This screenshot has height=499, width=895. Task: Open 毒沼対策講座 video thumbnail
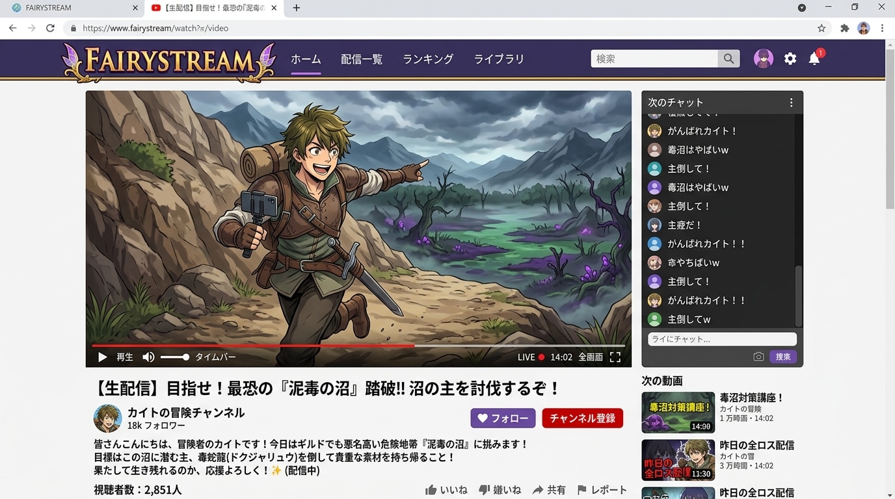click(x=678, y=413)
